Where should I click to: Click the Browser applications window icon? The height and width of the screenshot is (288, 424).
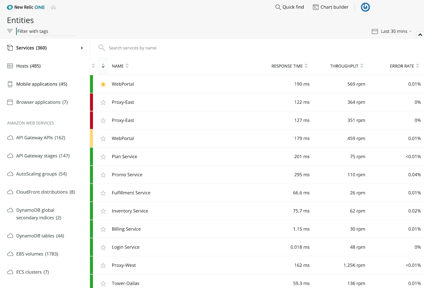point(10,102)
